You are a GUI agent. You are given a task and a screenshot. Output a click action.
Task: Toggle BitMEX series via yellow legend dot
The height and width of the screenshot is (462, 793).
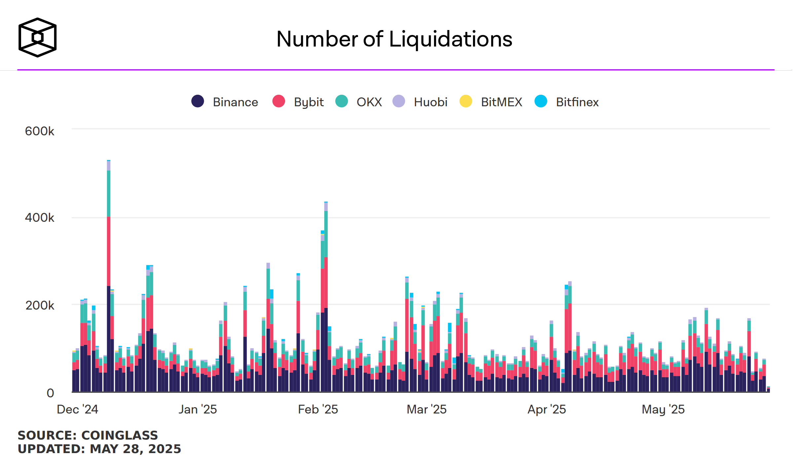(x=466, y=101)
